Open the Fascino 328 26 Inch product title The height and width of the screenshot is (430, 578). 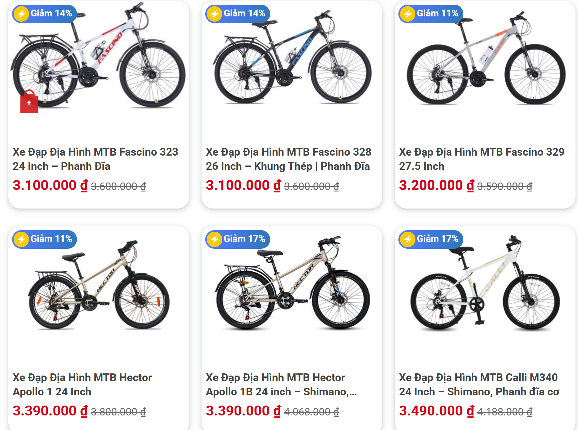coord(288,159)
